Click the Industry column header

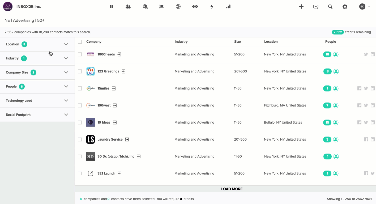point(181,42)
